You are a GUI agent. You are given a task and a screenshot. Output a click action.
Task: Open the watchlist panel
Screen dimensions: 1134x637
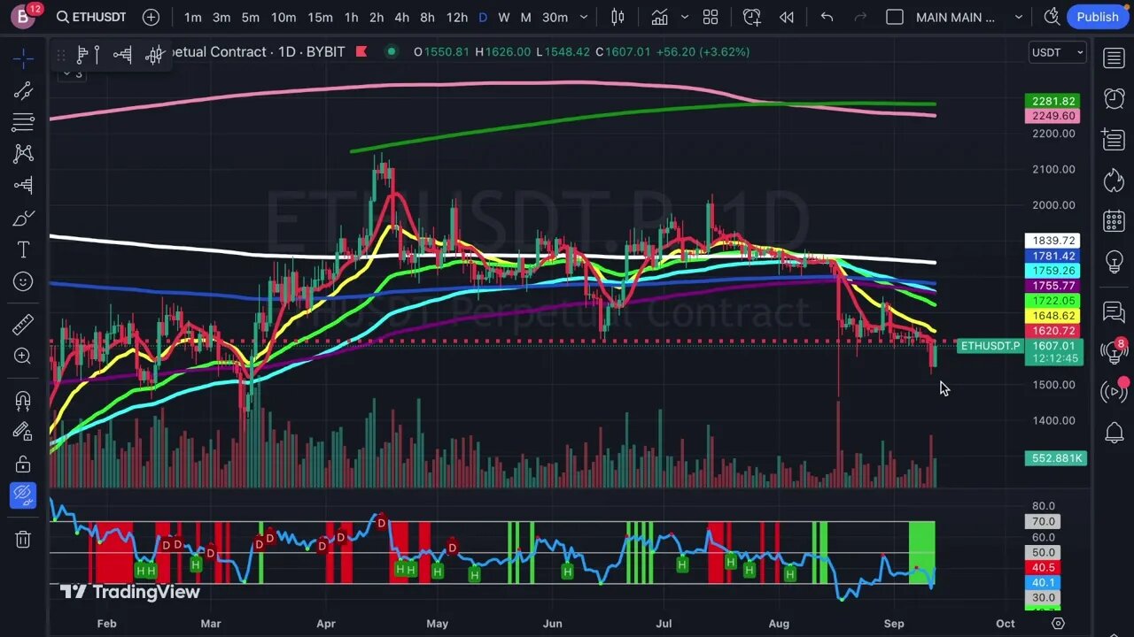pos(1114,58)
